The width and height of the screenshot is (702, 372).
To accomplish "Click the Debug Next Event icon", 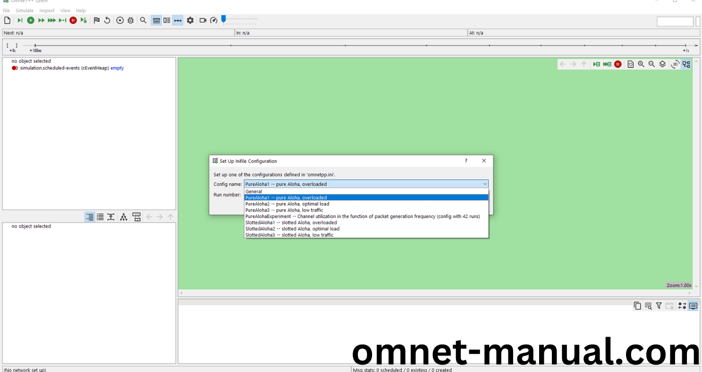I will [84, 20].
